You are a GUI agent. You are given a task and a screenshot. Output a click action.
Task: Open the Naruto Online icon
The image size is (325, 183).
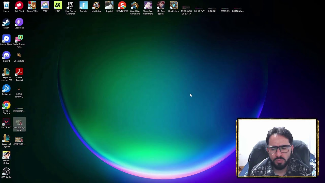tap(6, 157)
